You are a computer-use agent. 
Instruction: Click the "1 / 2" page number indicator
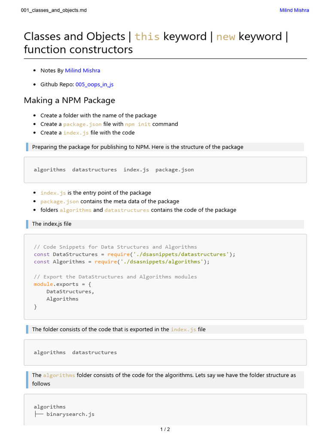point(165,429)
